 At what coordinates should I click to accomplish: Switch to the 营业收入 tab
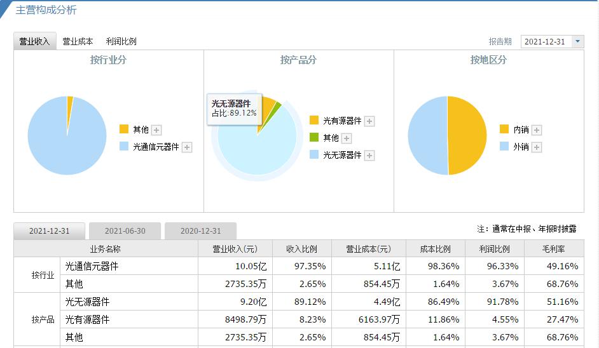coord(35,41)
